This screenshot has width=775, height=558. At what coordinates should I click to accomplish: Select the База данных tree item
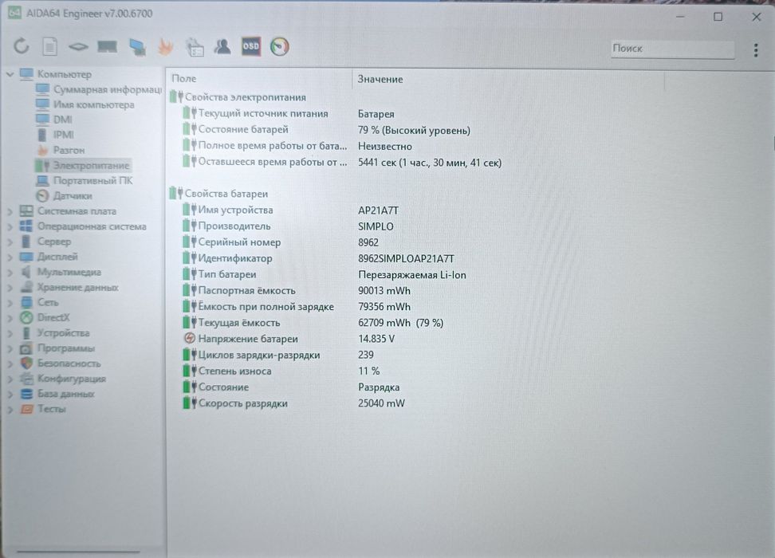coord(58,394)
